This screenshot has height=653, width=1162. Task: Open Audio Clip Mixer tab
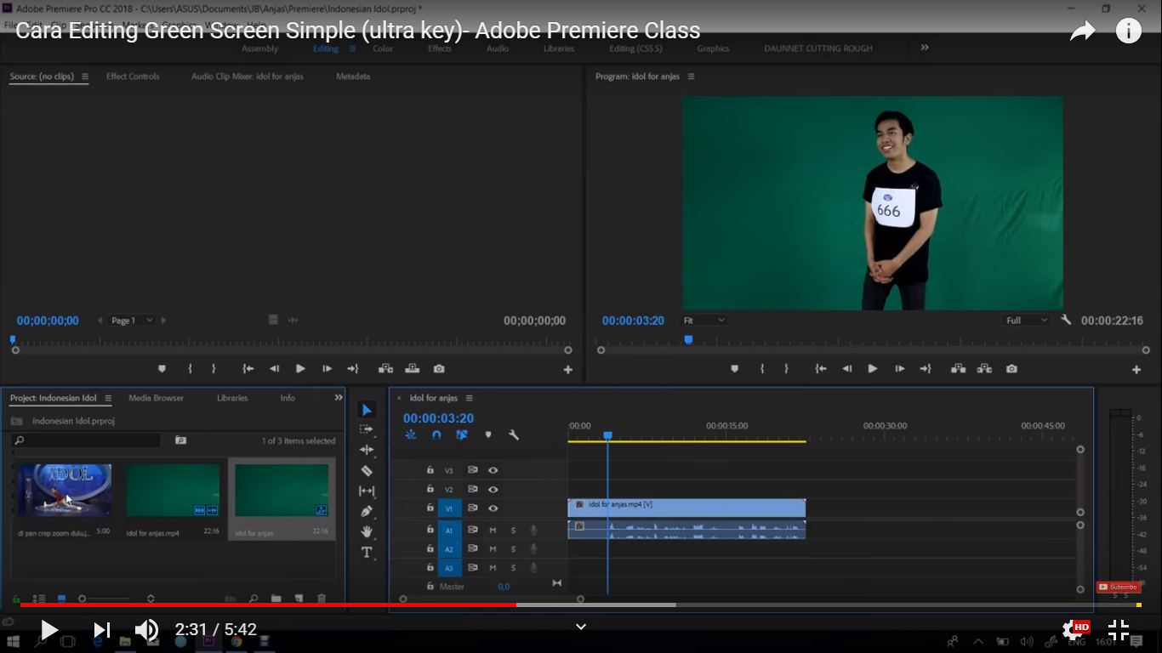point(247,77)
